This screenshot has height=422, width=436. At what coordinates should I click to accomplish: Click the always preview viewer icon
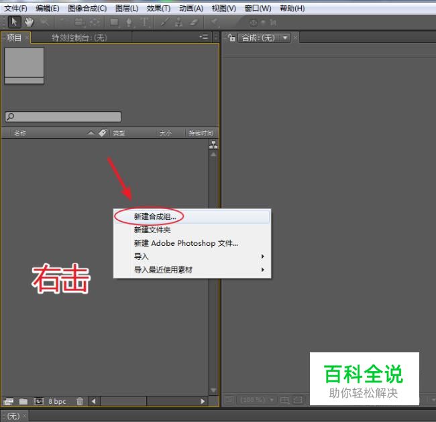229,399
